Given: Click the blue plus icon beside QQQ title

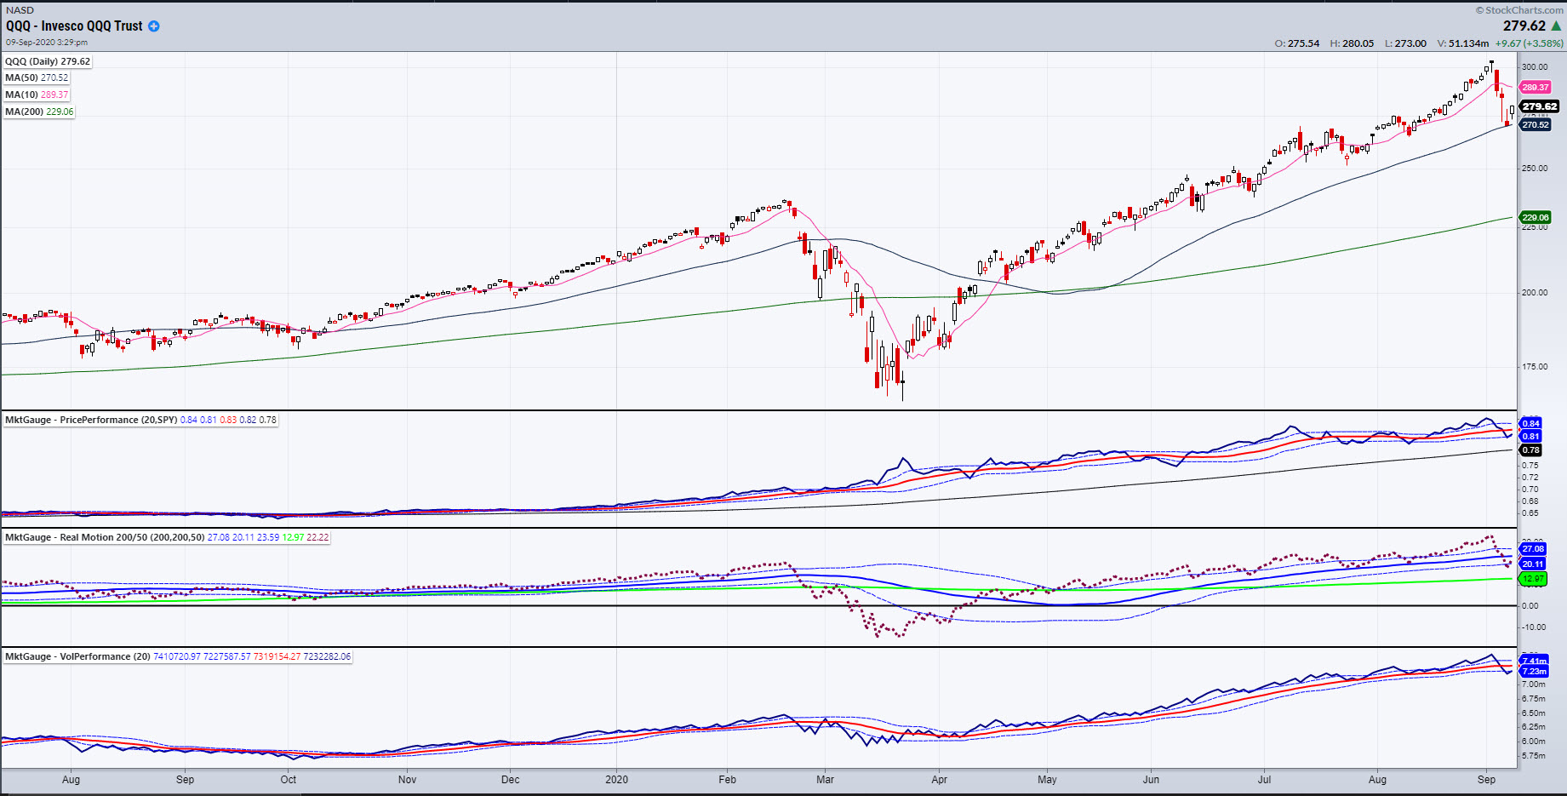Looking at the screenshot, I should coord(154,26).
